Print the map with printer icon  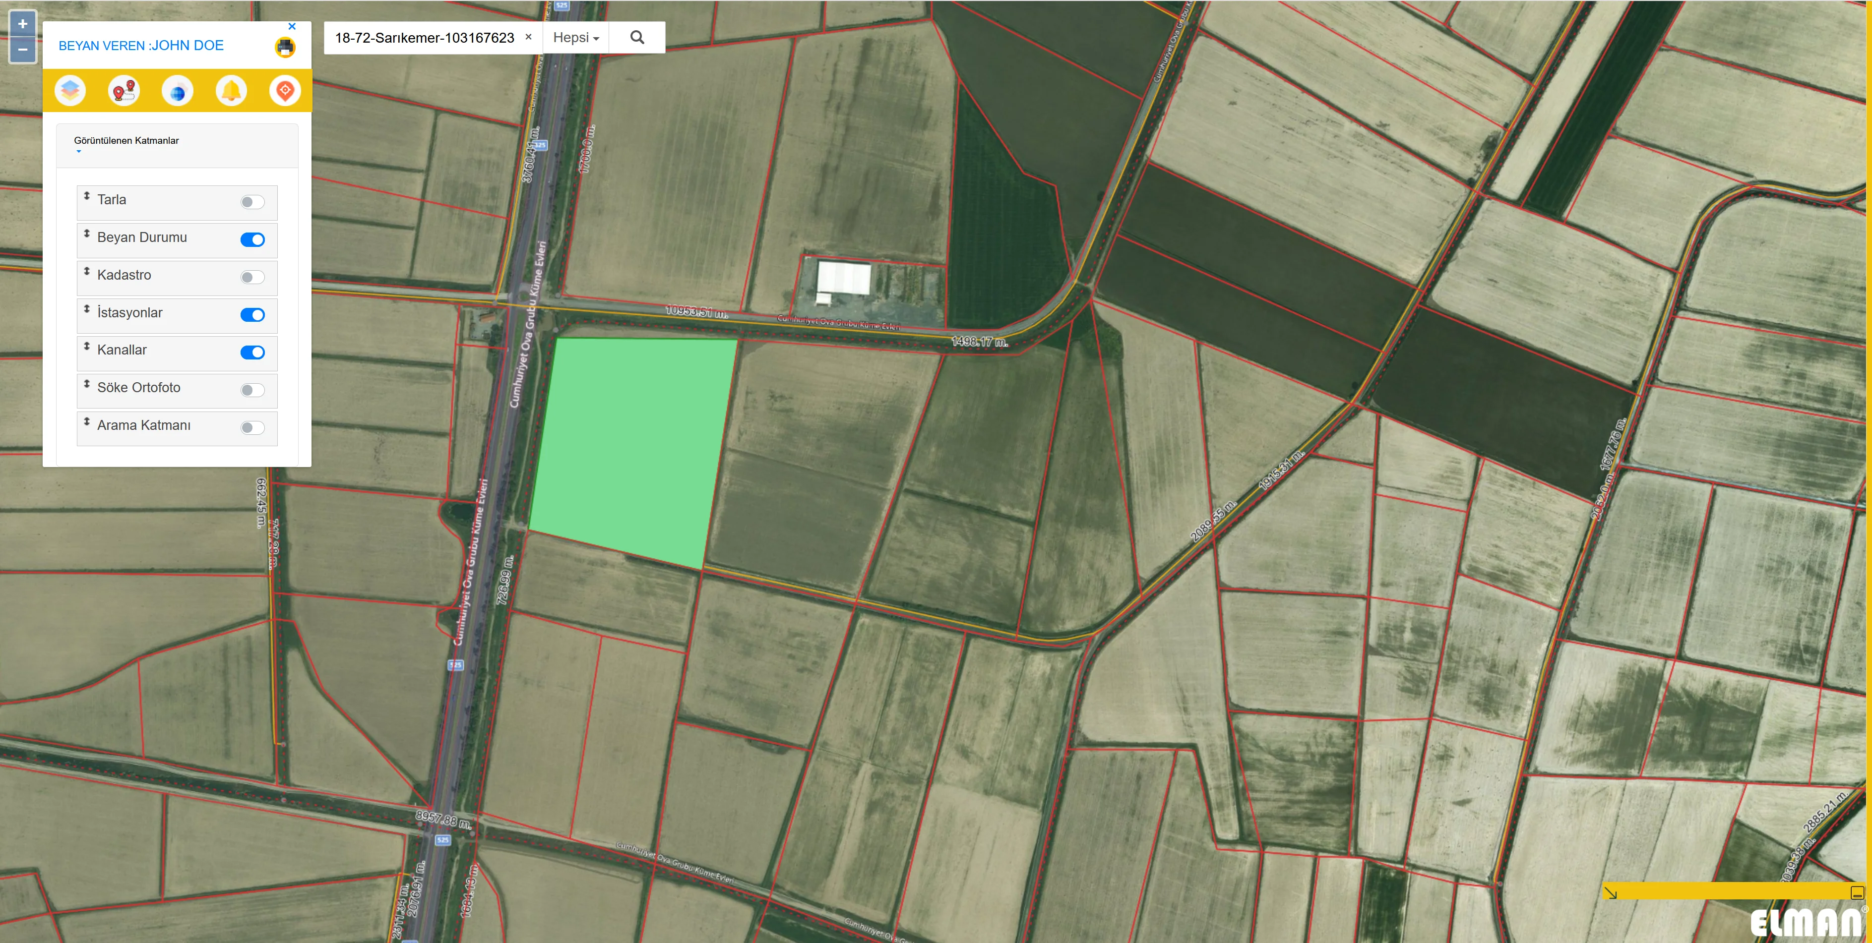(285, 47)
